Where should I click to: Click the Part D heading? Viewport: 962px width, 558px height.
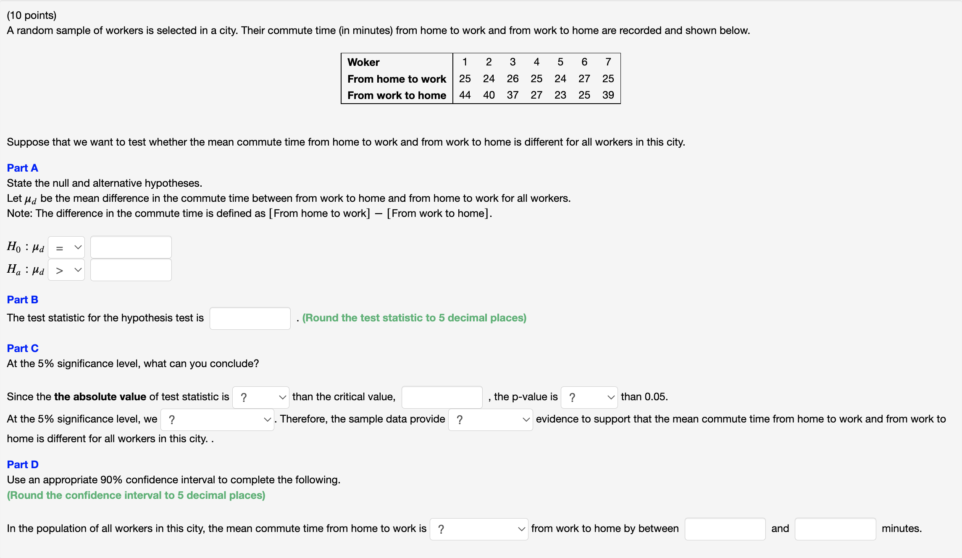pyautogui.click(x=22, y=464)
